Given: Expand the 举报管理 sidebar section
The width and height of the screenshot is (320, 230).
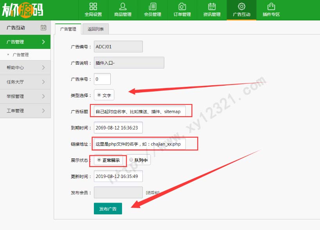Looking at the screenshot, I should pos(25,96).
